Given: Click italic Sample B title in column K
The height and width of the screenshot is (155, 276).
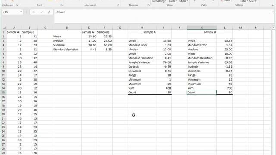Looking at the screenshot, I should coord(210,32).
